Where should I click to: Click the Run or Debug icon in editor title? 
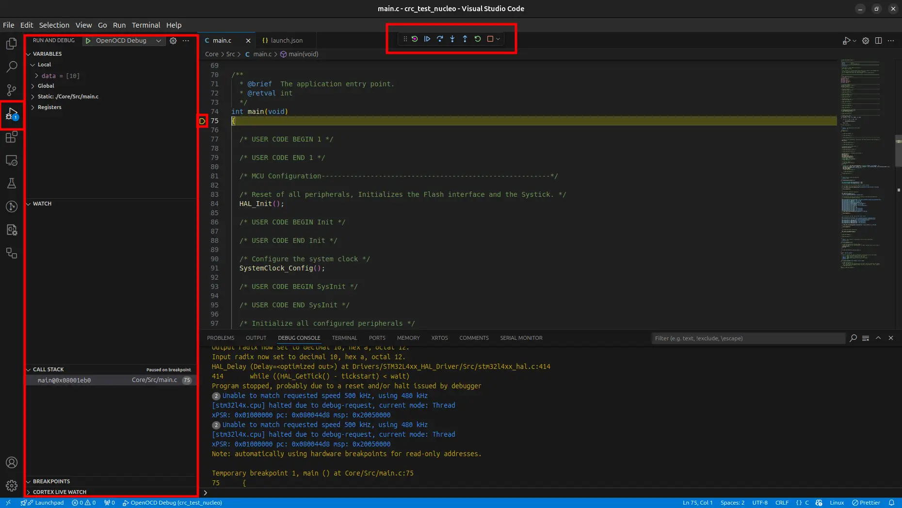coord(846,41)
